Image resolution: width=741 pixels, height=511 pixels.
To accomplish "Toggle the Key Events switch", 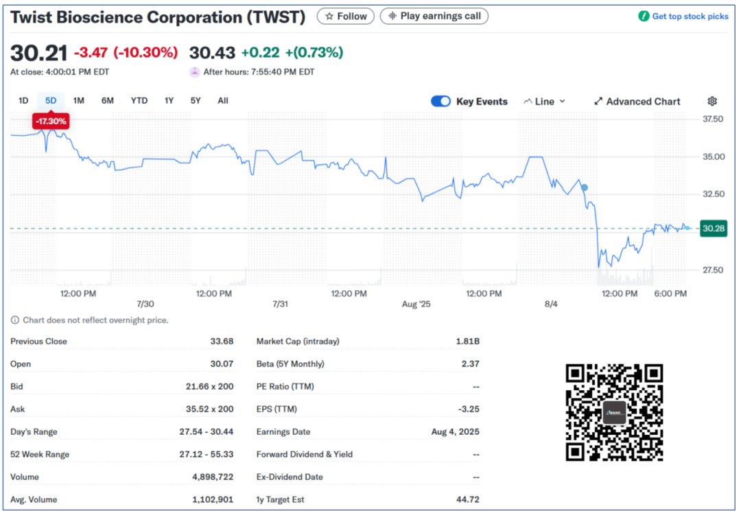I will click(440, 102).
